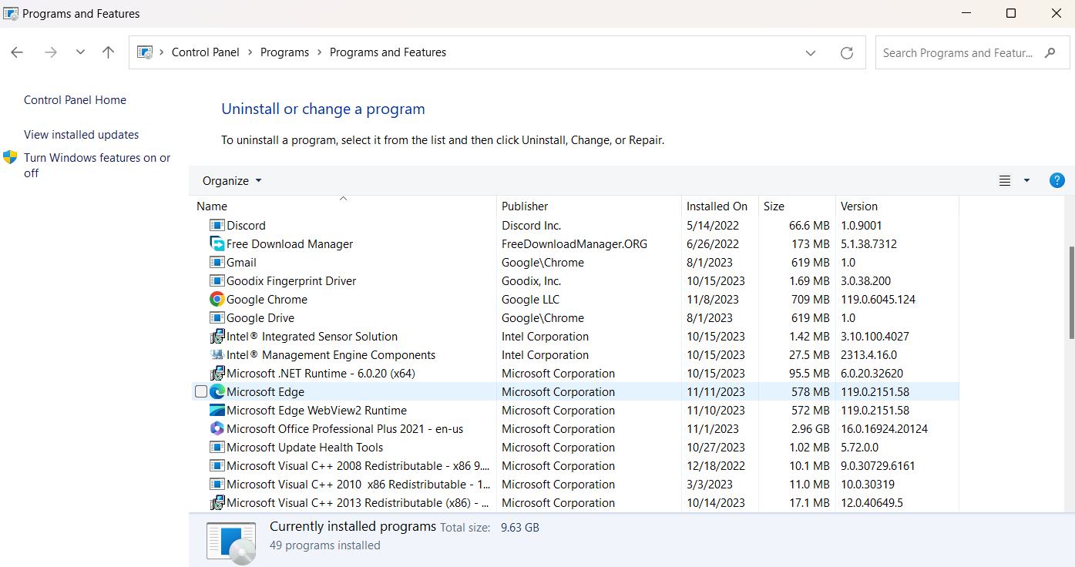Screen dimensions: 1075x567
Task: Open recent locations with the address bar chevron
Action: [811, 52]
